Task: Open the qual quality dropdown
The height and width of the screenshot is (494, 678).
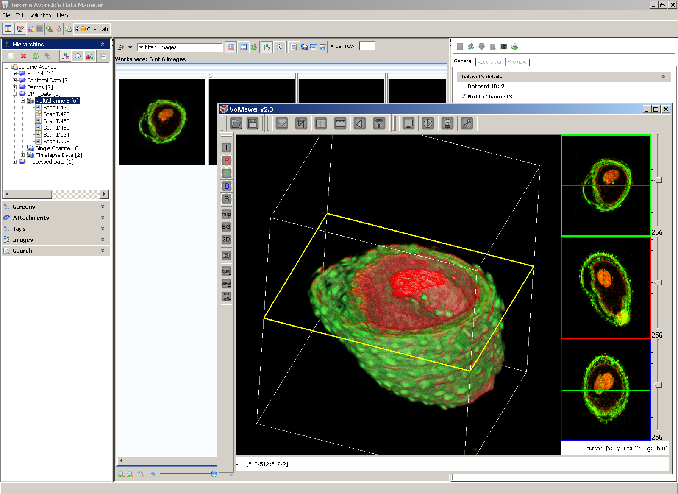Action: click(x=226, y=271)
